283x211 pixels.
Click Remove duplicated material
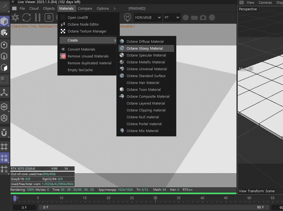88,63
